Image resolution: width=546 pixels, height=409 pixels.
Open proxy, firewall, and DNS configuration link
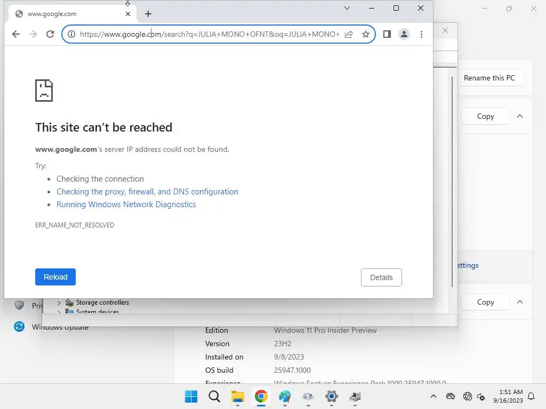[147, 192]
